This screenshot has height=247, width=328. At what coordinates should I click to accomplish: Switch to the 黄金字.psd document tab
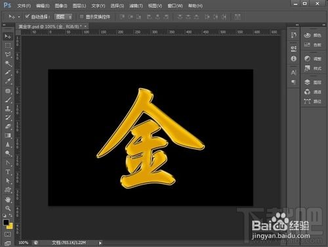pos(50,27)
